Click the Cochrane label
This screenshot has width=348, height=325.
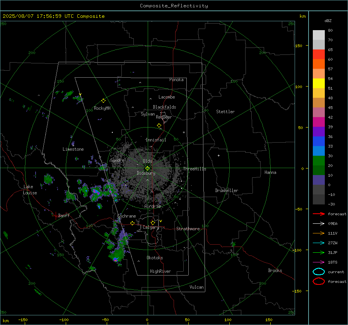[126, 216]
